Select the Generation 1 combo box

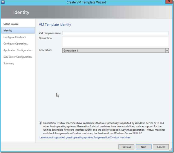tap(113, 51)
